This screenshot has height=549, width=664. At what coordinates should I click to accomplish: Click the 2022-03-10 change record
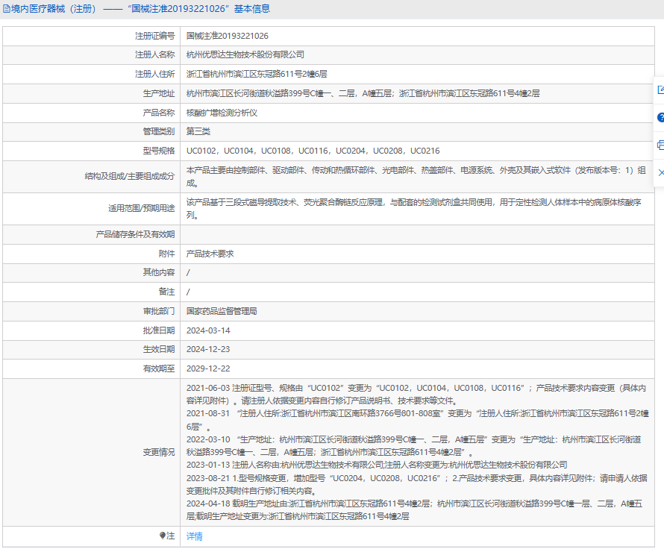(414, 446)
